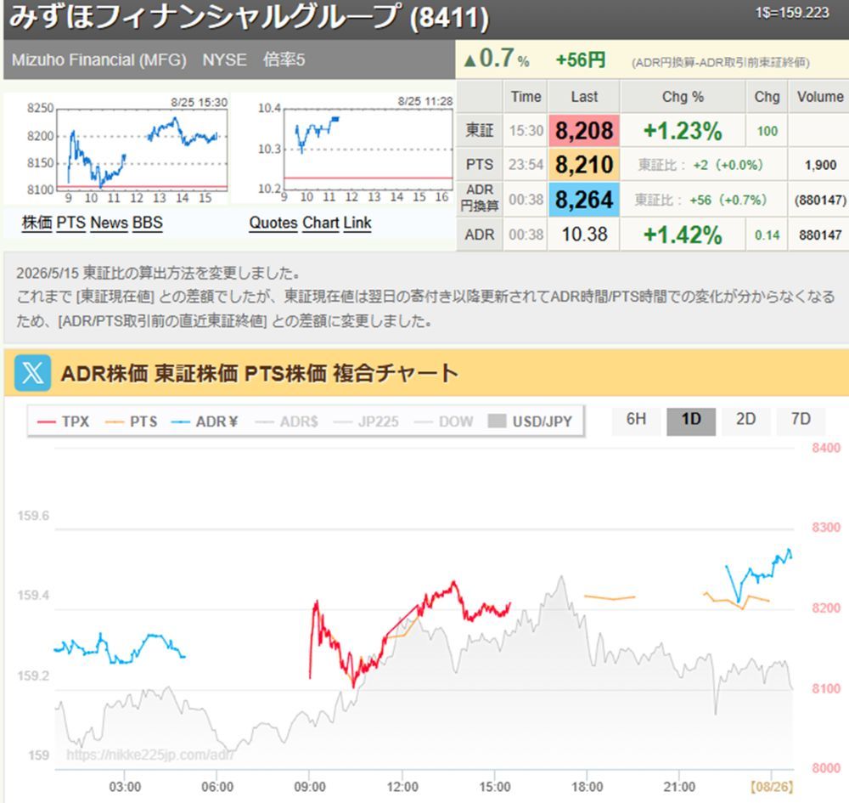
Task: Click the +56円 change figure
Action: click(581, 59)
